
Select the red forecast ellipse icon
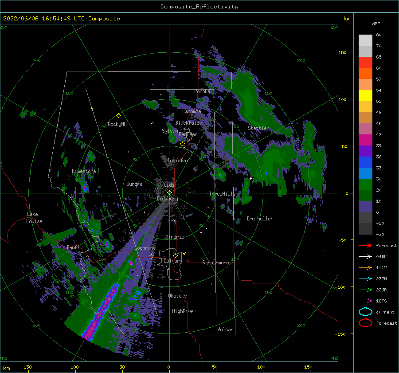pos(365,323)
